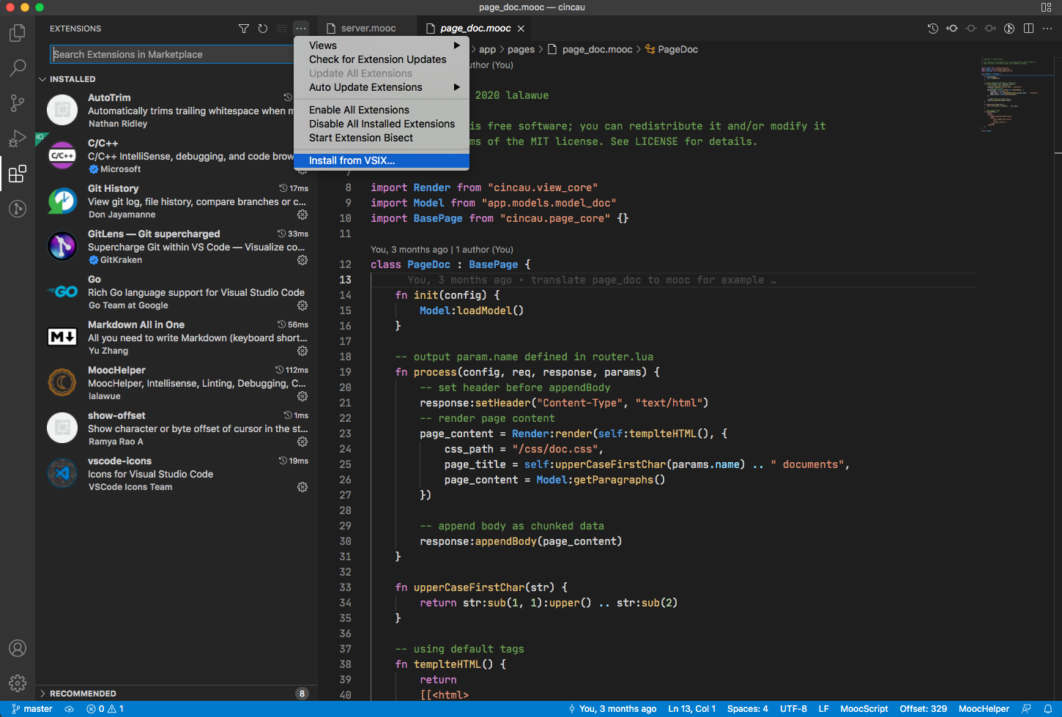The height and width of the screenshot is (717, 1062).
Task: Click the MoocHelper status bar entry
Action: [984, 709]
